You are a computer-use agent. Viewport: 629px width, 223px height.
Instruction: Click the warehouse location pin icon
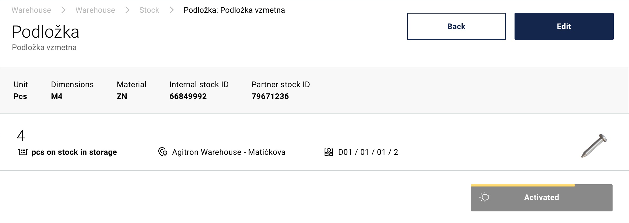click(163, 152)
